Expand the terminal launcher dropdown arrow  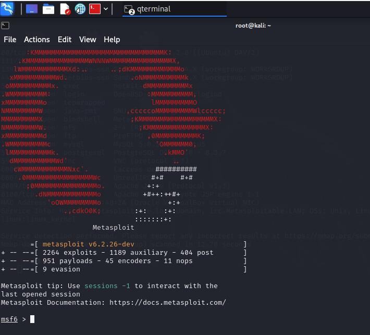[106, 9]
